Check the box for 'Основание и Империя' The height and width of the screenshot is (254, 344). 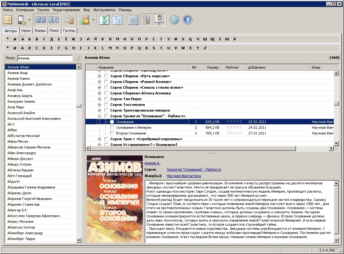[112, 127]
